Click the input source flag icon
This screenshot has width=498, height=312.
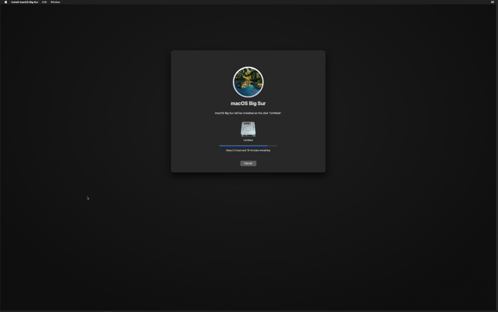[493, 2]
